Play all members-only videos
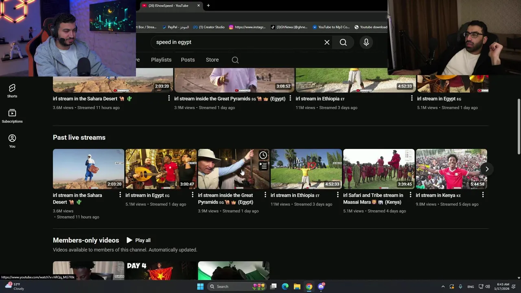This screenshot has height=293, width=521. pos(138,240)
